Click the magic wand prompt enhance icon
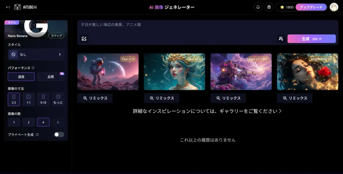The width and height of the screenshot is (343, 174). point(281,39)
